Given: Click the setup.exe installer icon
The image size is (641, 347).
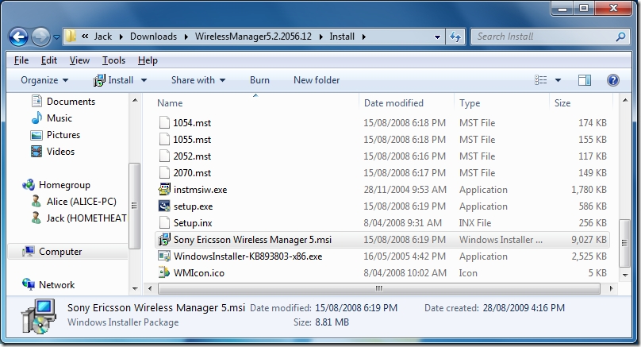Looking at the screenshot, I should pyautogui.click(x=164, y=206).
